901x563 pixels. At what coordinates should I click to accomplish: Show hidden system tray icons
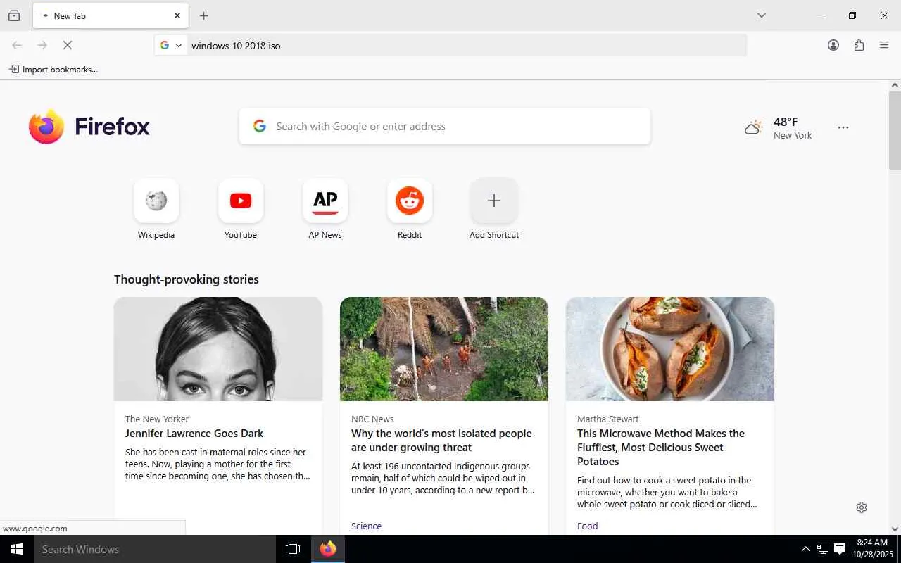point(805,549)
